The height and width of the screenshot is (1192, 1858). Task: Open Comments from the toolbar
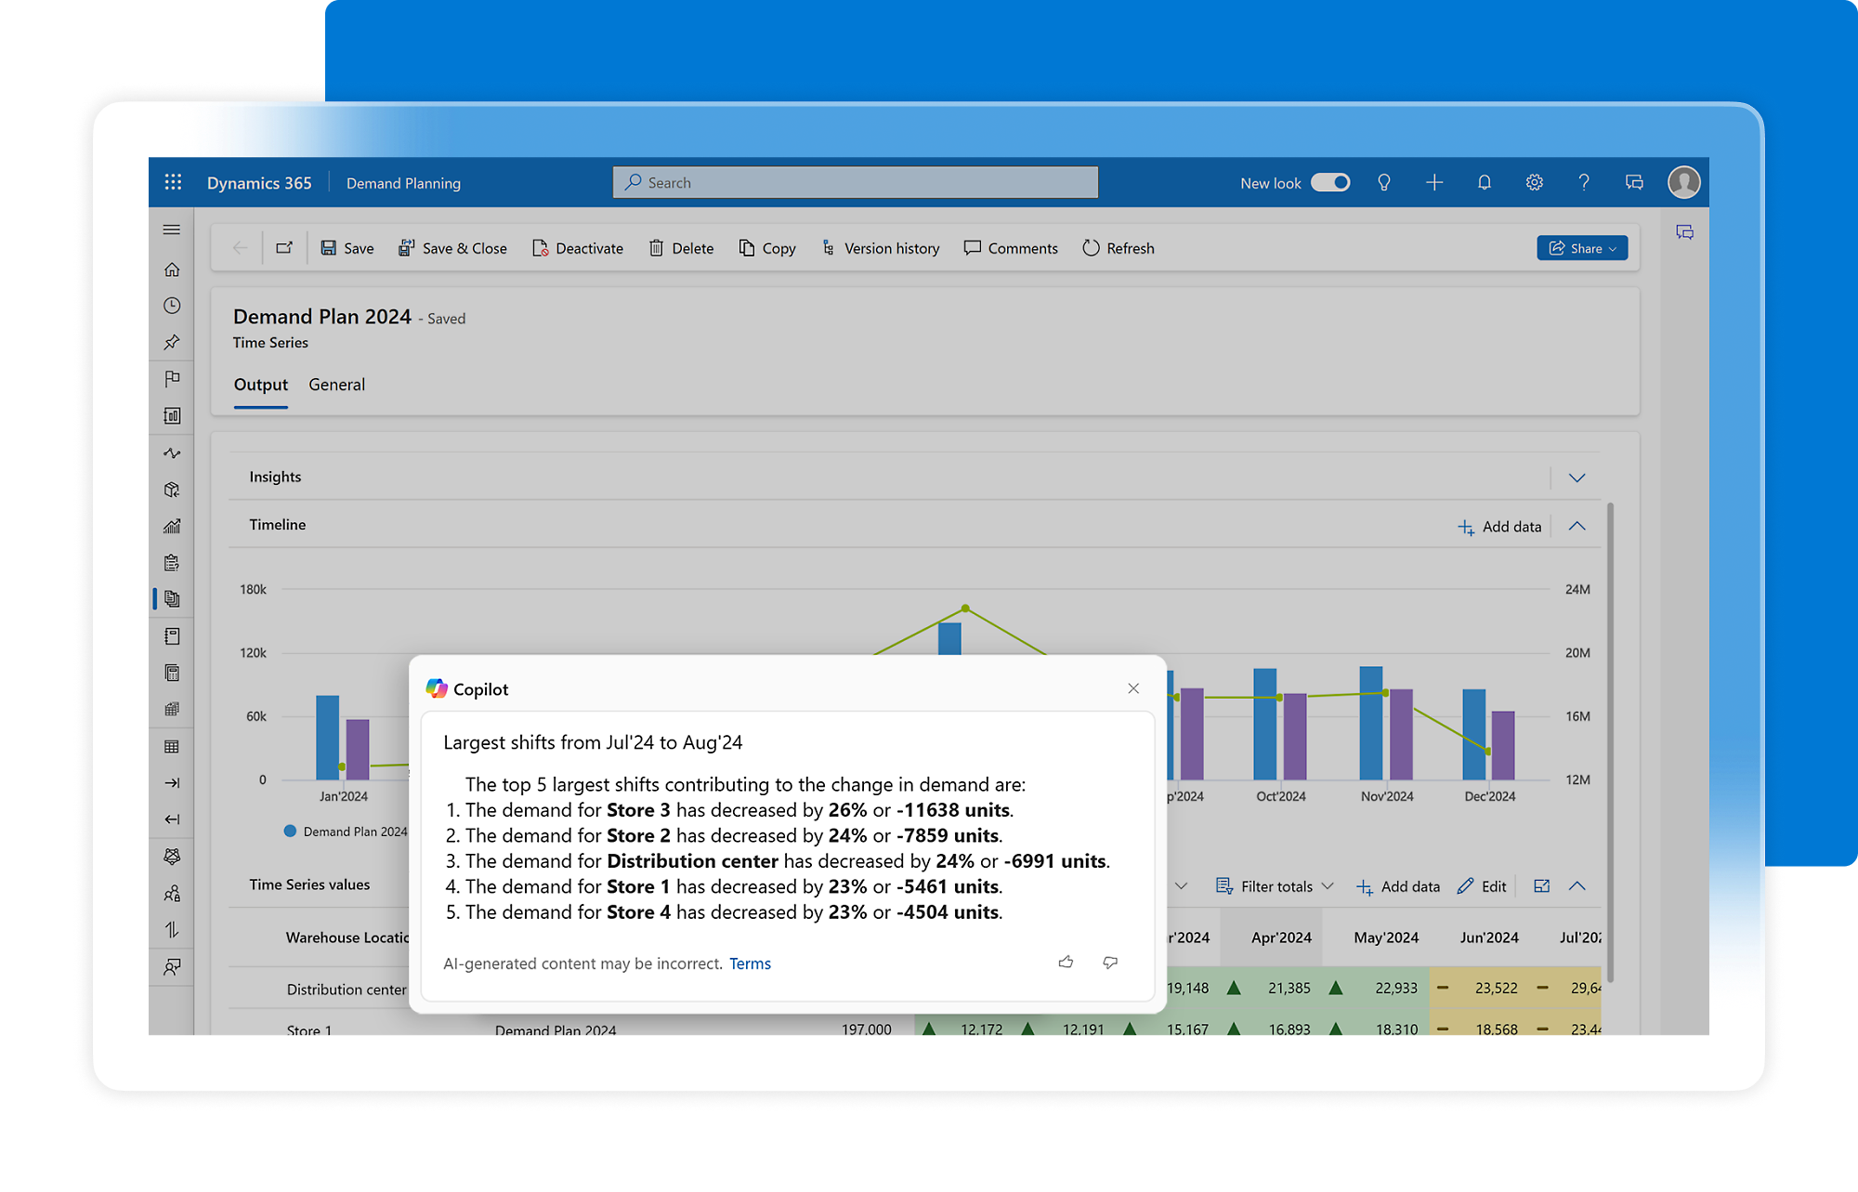coord(1010,248)
